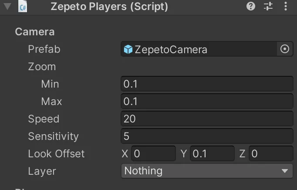
Task: Click the Look Offset X field
Action: click(153, 153)
